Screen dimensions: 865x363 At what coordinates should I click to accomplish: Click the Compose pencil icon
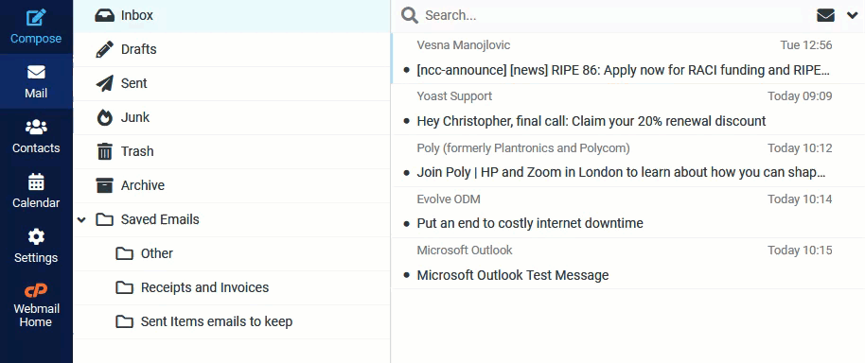pos(36,18)
